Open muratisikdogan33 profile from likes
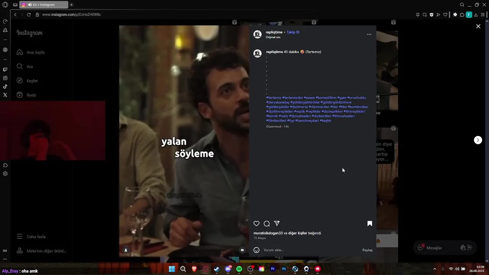The width and height of the screenshot is (489, 275). (x=268, y=233)
